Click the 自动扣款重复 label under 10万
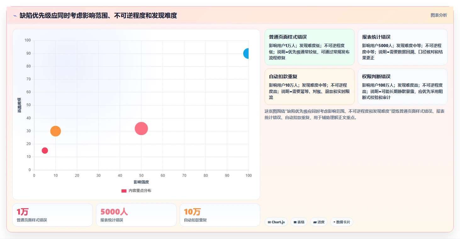 (x=195, y=220)
